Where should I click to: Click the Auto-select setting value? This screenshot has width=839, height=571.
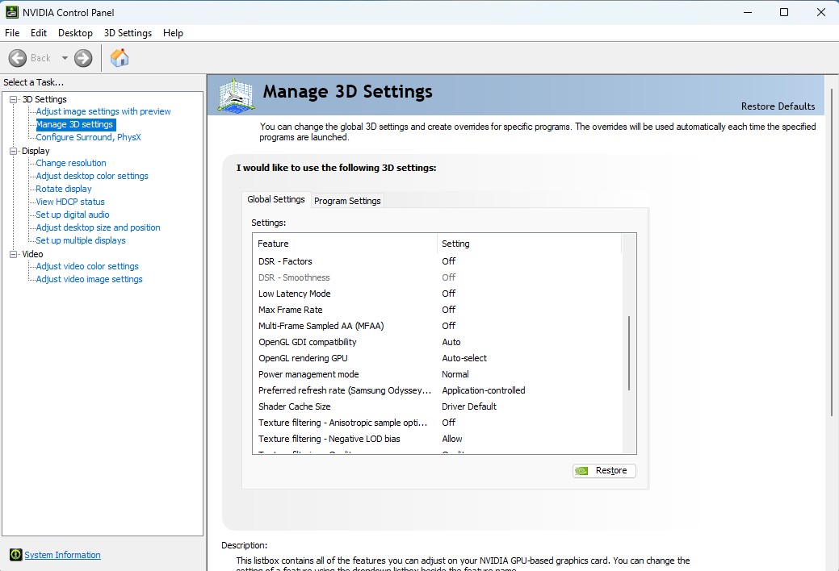click(464, 357)
